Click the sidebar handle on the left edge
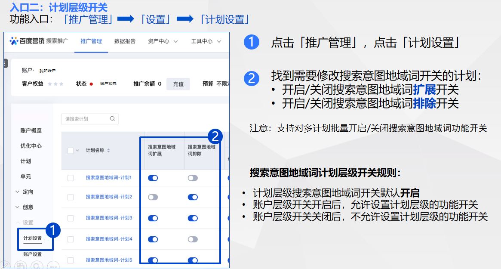The width and height of the screenshot is (501, 269). pyautogui.click(x=5, y=63)
